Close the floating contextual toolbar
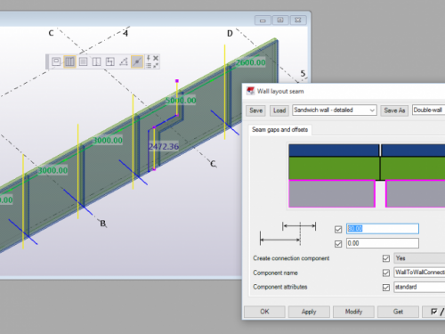 tap(156, 58)
